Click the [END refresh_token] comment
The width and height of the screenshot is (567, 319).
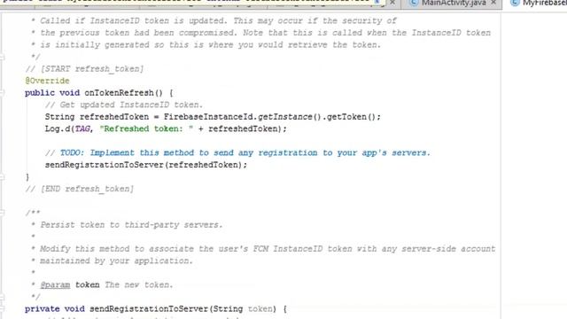point(79,189)
